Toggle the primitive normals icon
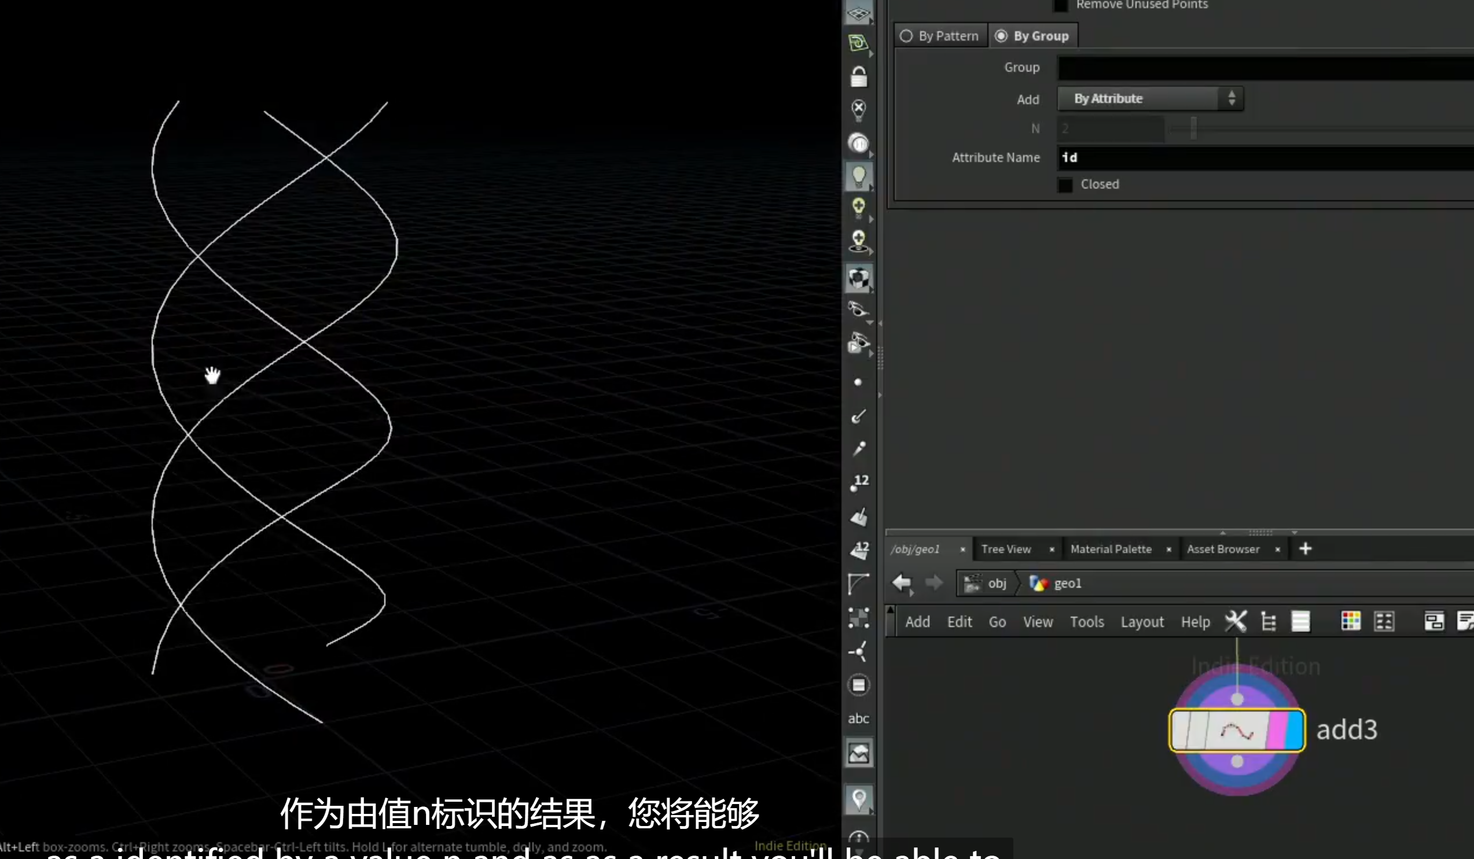 click(x=858, y=517)
